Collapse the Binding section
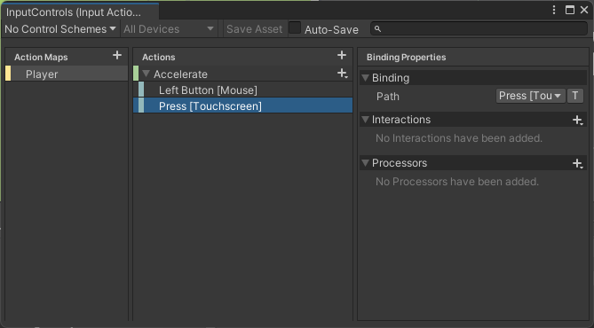 (365, 78)
